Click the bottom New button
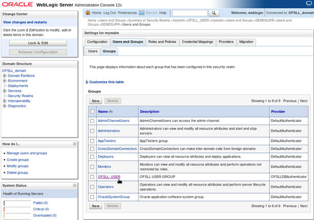This screenshot has width=314, height=220. coord(96,206)
